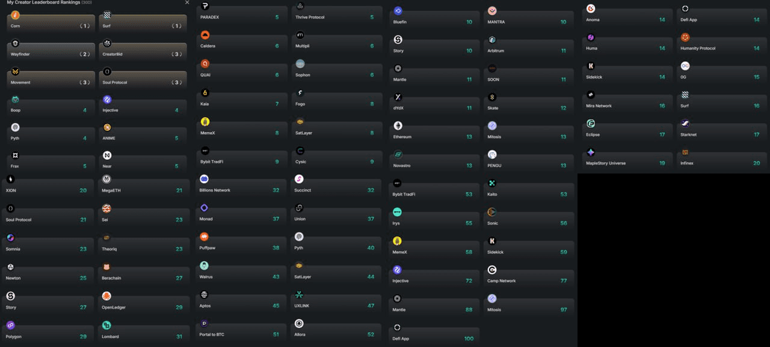Viewport: 770px width, 347px height.
Task: Click the Humanity Protocol icon
Action: tap(685, 37)
